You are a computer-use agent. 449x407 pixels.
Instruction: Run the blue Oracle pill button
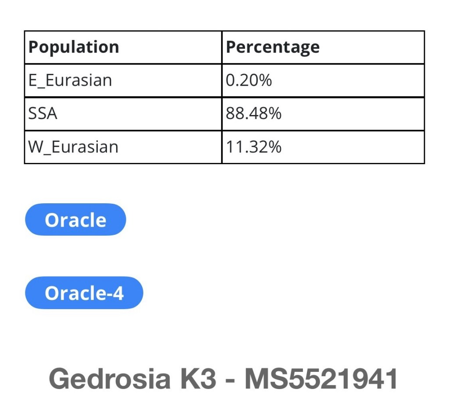[x=75, y=220]
